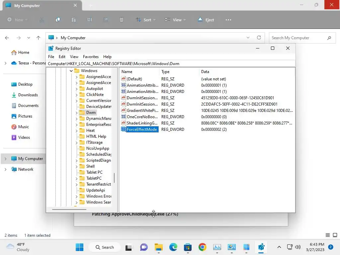Click the Search My Computer field
Viewport: 340px width, 255px height.
tap(302, 38)
